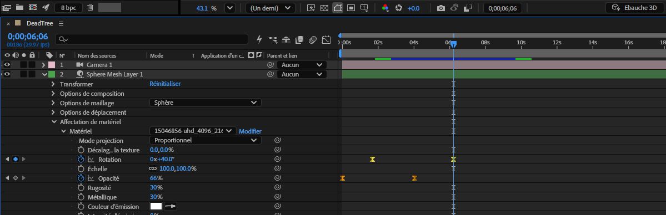Open Camera 1 parent Aucun dropdown

pos(302,65)
